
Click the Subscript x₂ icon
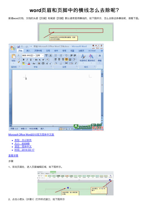[x=40, y=60]
